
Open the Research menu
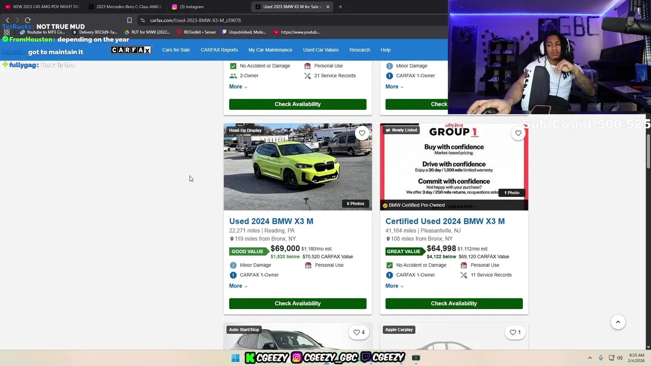click(360, 50)
